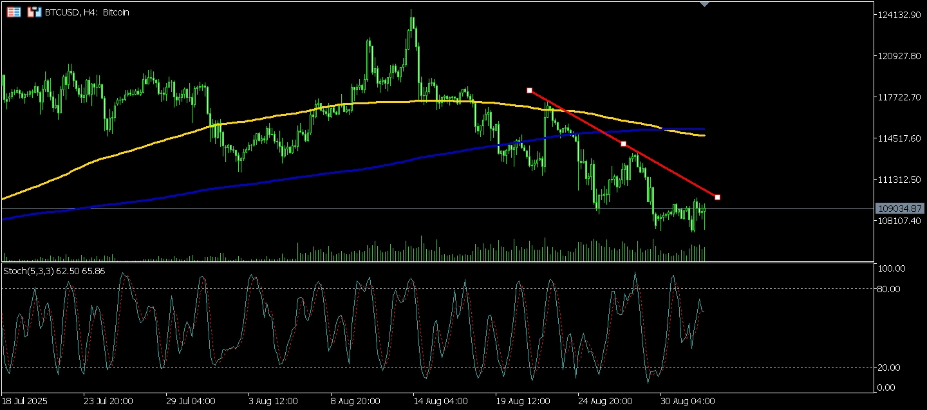Click the 29 Jul 04:00 time label
The height and width of the screenshot is (410, 927).
(x=190, y=401)
